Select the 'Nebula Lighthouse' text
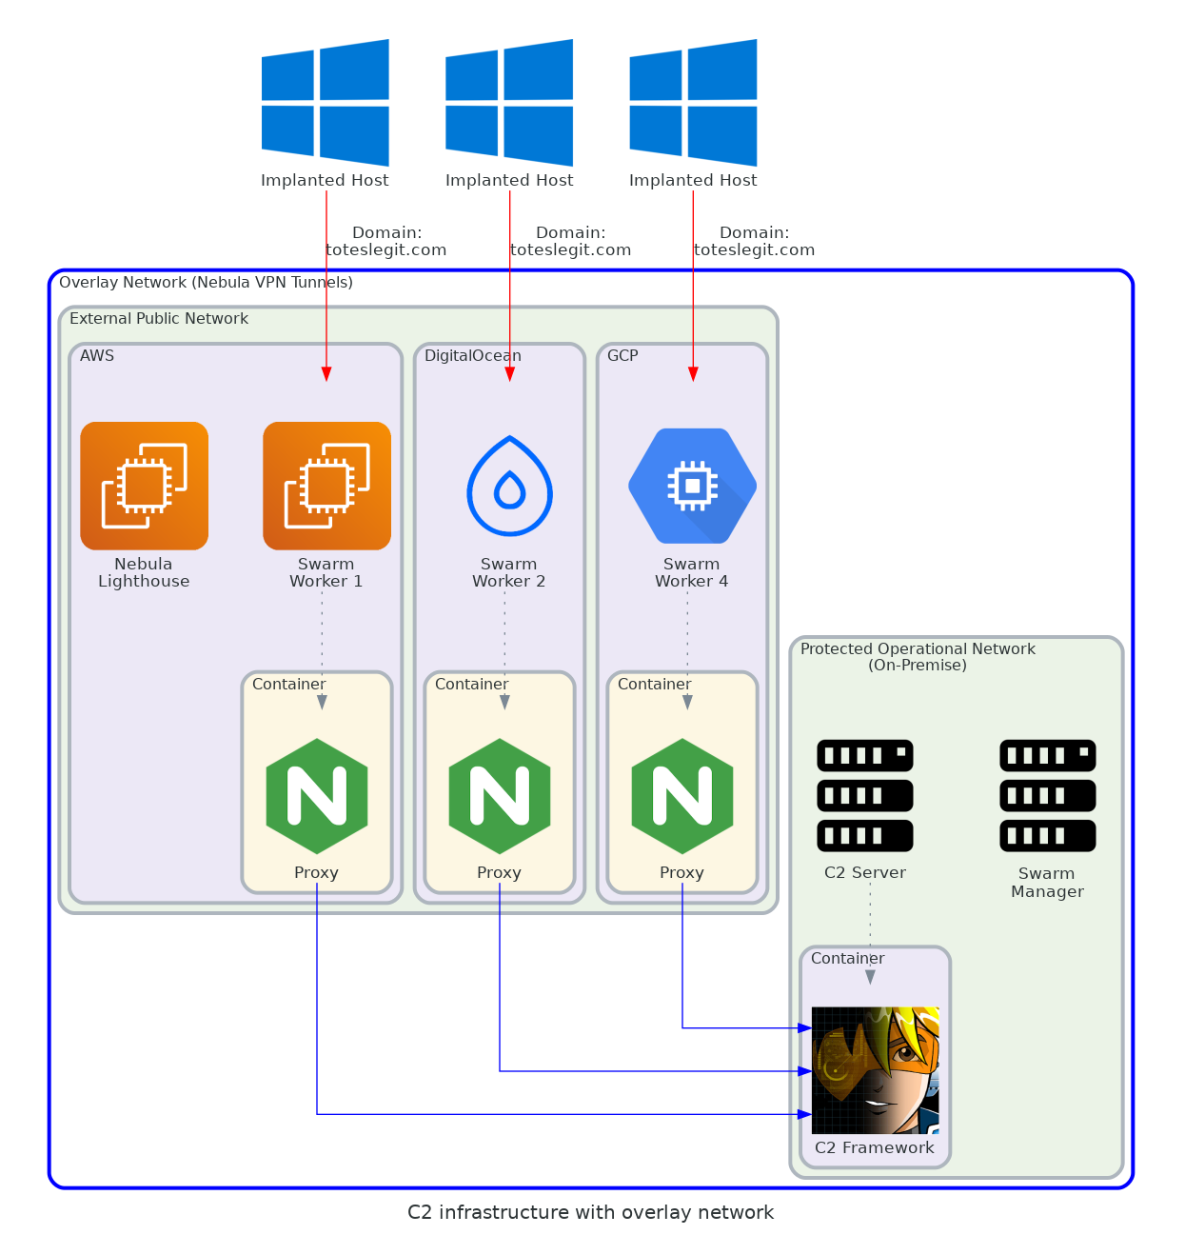The image size is (1185, 1255). pyautogui.click(x=144, y=572)
